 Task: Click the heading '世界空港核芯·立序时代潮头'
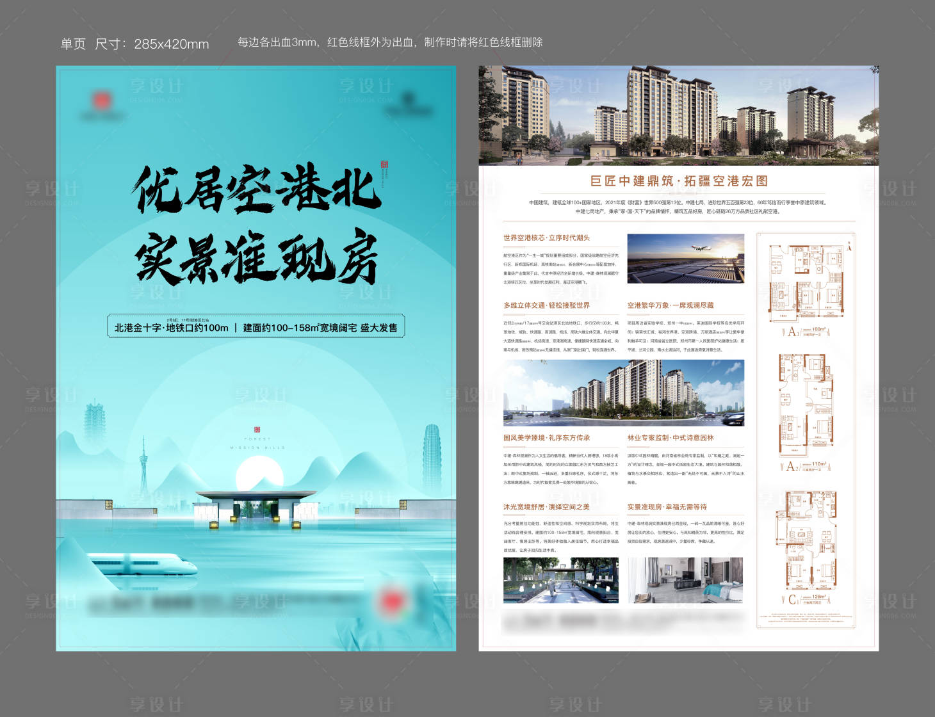coord(546,238)
